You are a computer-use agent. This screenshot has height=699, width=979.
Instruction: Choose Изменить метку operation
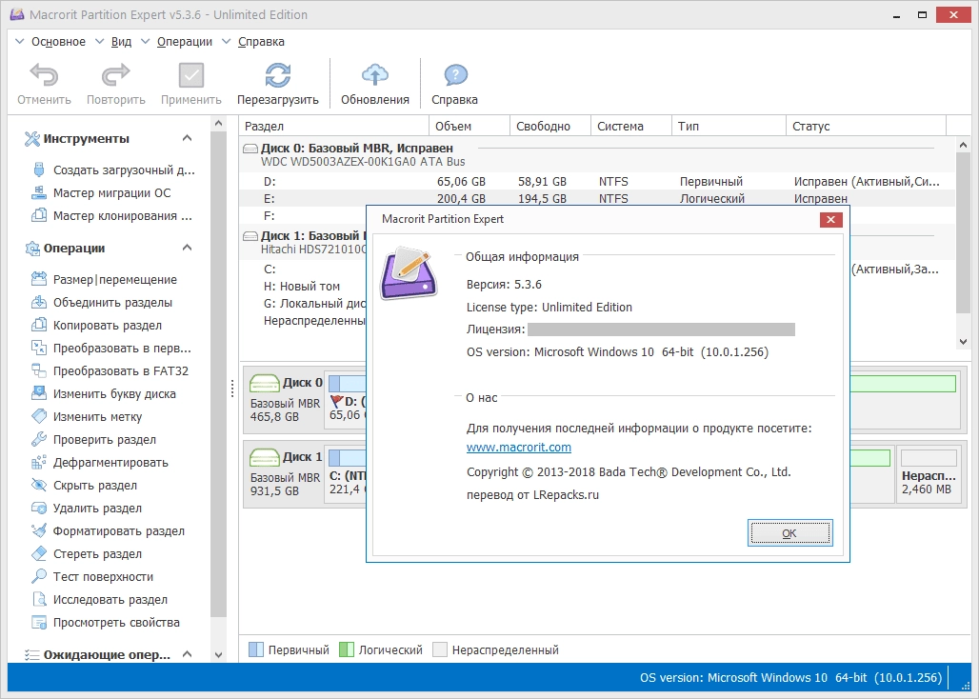[86, 417]
